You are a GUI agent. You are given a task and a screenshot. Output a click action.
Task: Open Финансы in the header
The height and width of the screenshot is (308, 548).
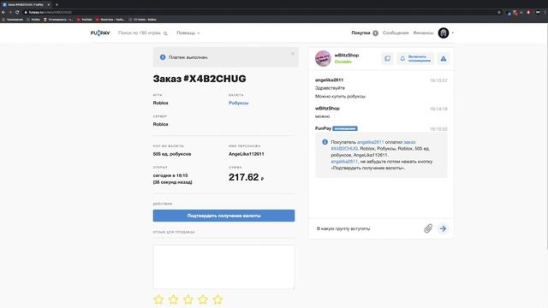[x=423, y=33]
